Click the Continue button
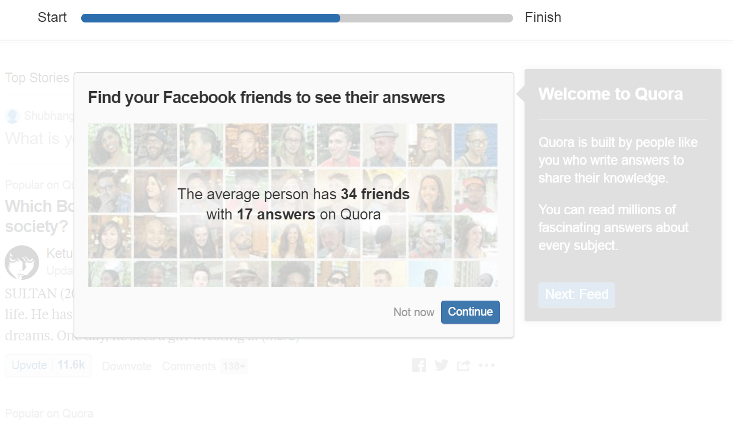The height and width of the screenshot is (421, 733). tap(470, 312)
